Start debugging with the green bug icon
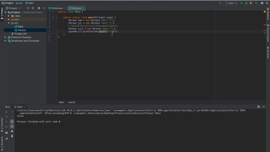 [x=246, y=3]
